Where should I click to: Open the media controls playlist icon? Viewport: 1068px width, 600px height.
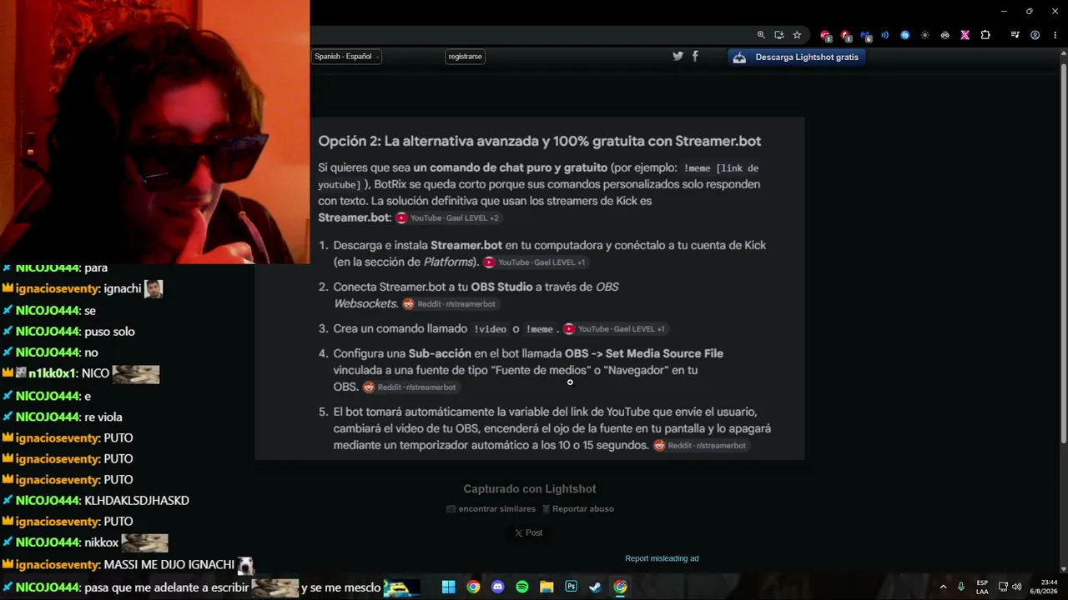click(x=1015, y=35)
